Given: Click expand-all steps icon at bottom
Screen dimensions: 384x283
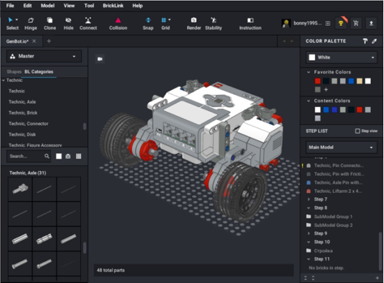Looking at the screenshot, I should point(313,278).
